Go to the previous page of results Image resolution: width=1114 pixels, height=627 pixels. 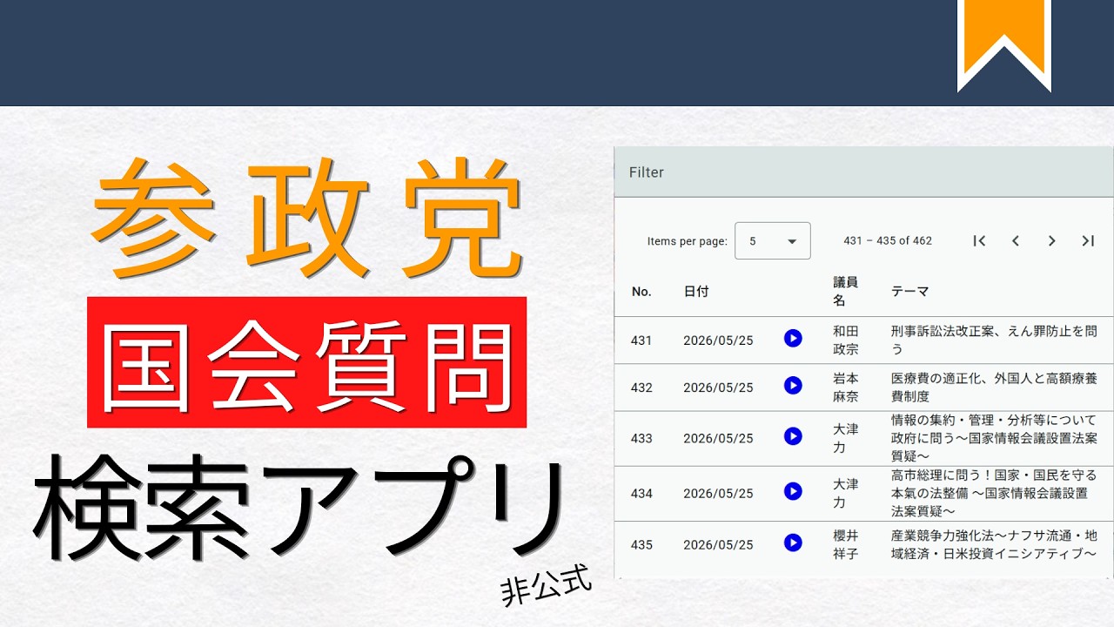point(1016,240)
